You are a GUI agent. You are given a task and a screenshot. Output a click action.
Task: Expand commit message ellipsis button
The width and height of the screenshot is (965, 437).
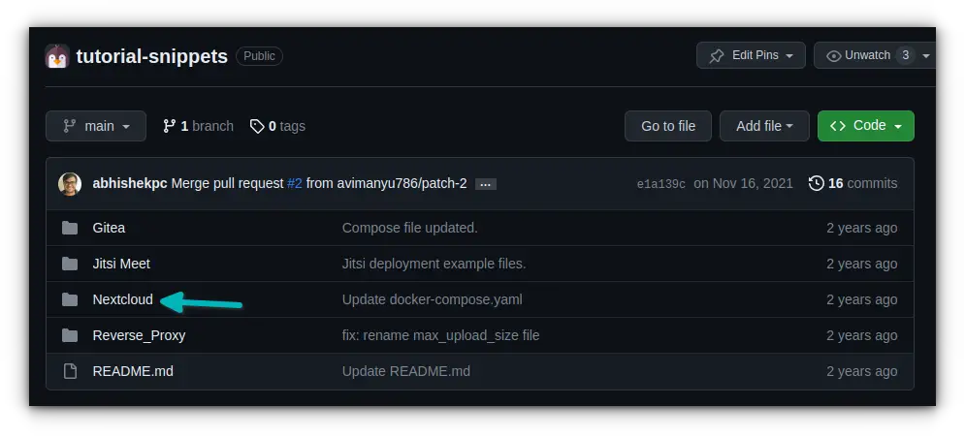pos(486,184)
